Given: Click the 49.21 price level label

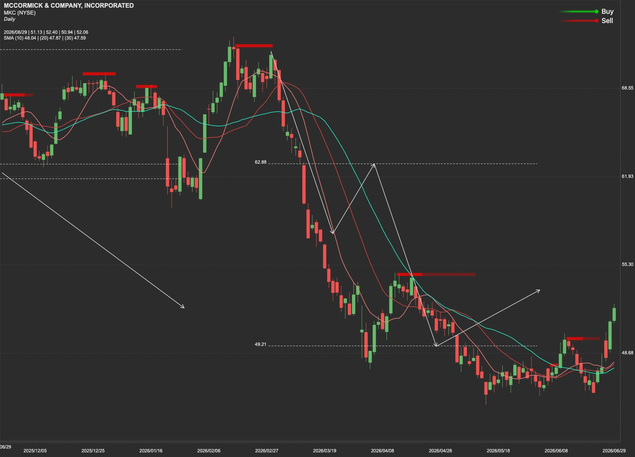Looking at the screenshot, I should tap(260, 344).
